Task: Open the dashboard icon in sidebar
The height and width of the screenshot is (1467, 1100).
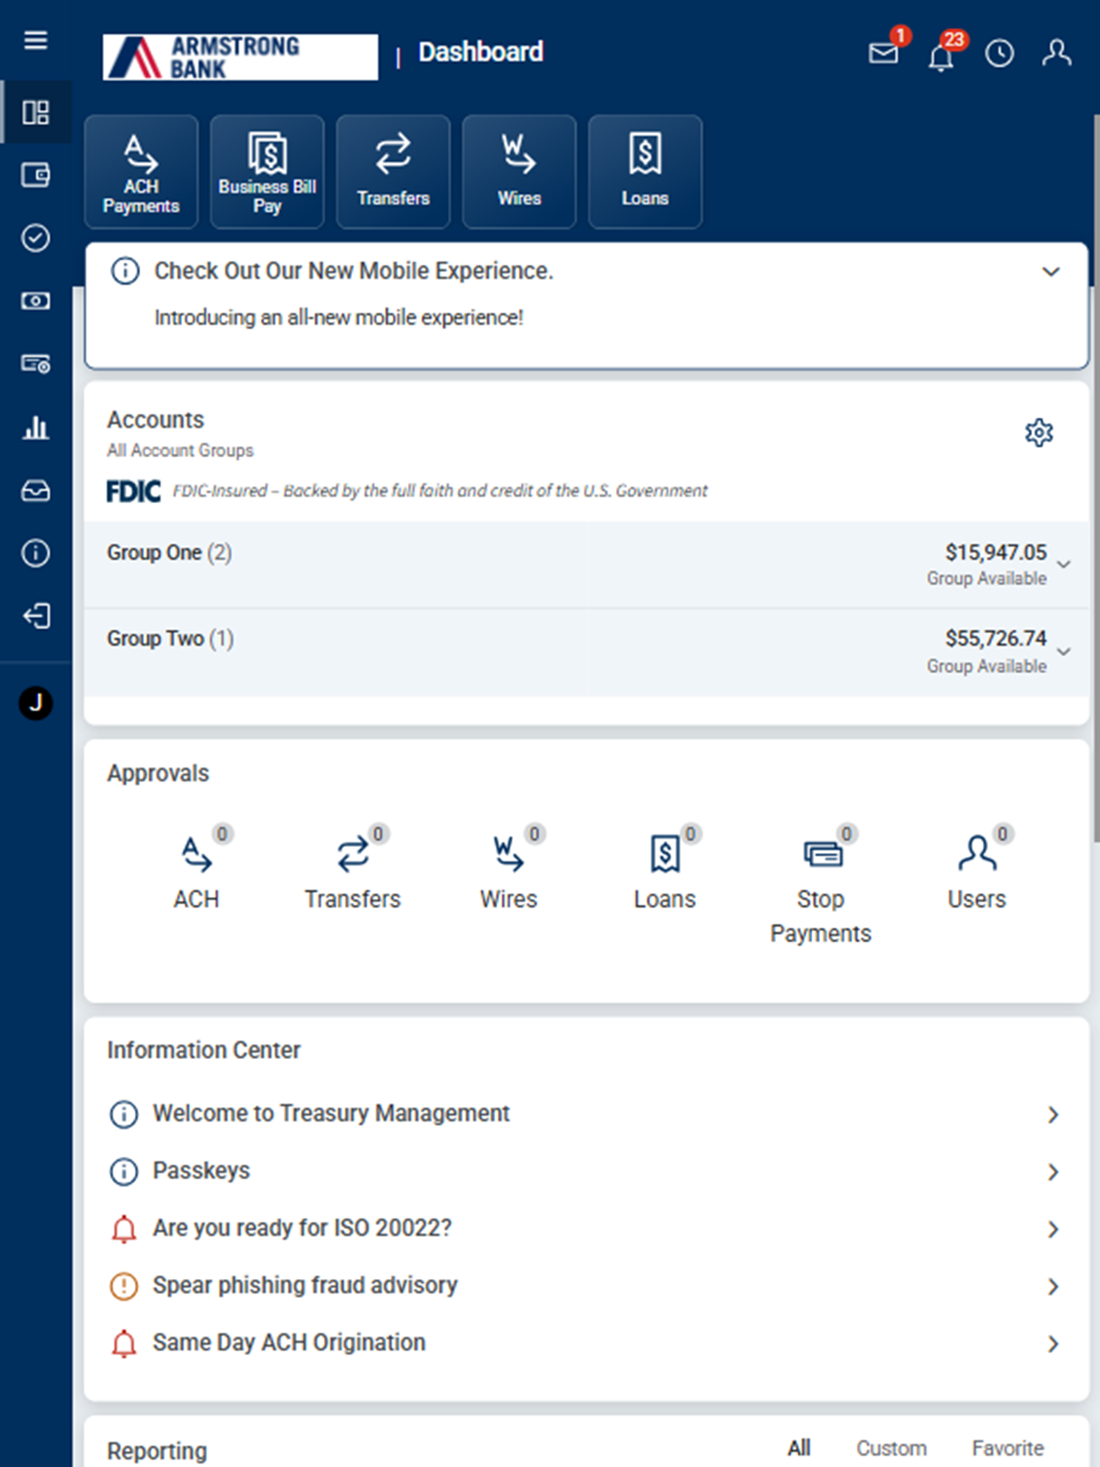Action: (36, 112)
